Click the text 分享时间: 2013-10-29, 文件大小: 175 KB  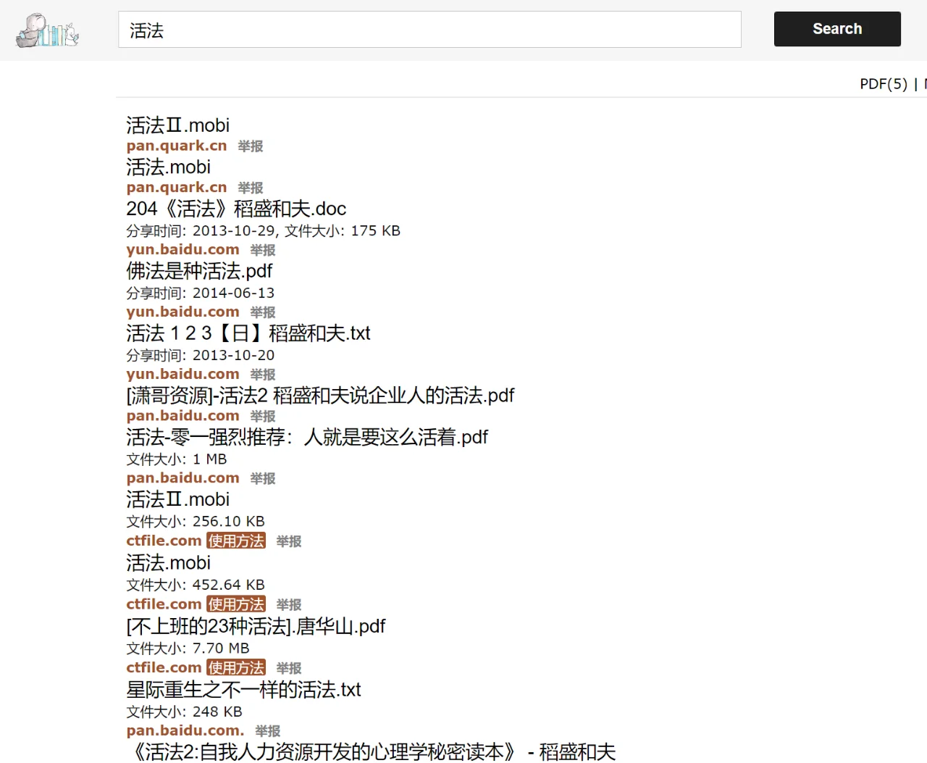(x=263, y=231)
